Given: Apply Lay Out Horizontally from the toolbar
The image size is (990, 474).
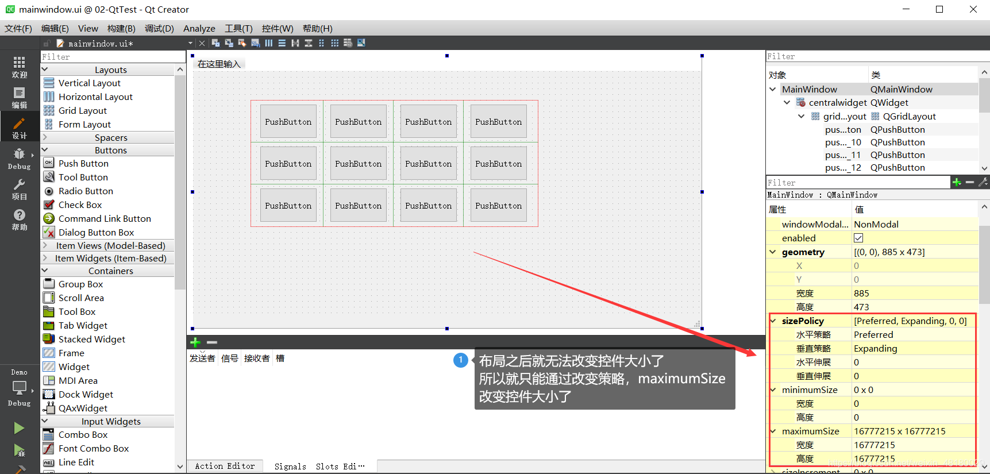Looking at the screenshot, I should pyautogui.click(x=268, y=43).
